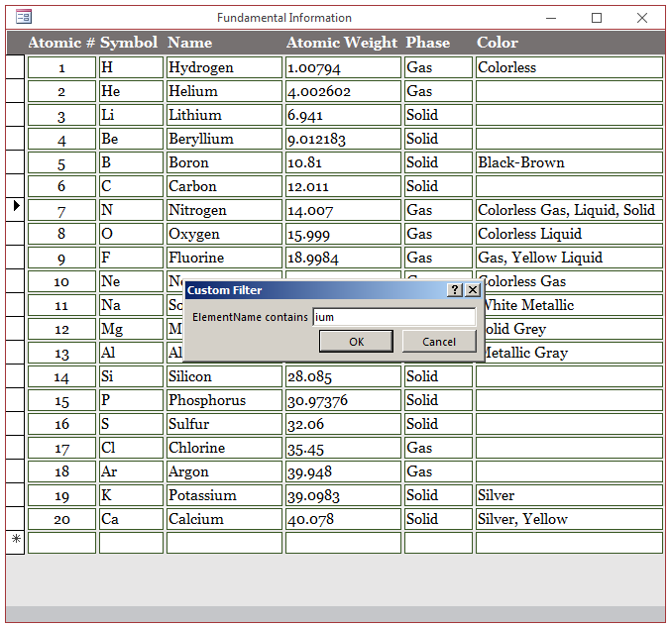Screen dimensions: 670x626
Task: Click the Gas, Yellow Liquid color cell
Action: 569,258
